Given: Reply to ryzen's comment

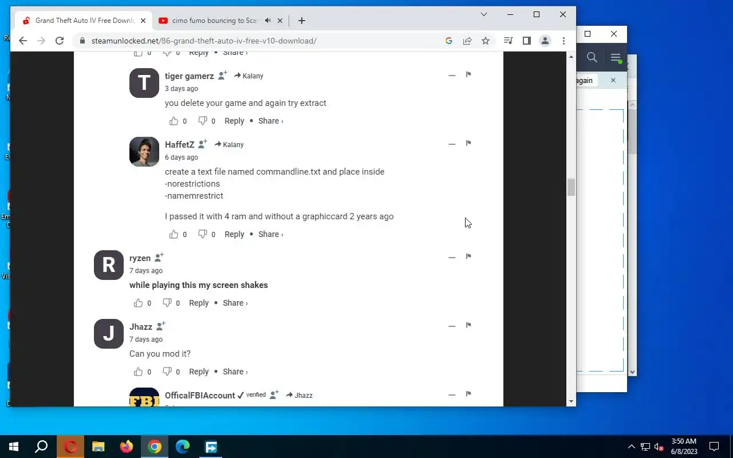Looking at the screenshot, I should click(199, 303).
